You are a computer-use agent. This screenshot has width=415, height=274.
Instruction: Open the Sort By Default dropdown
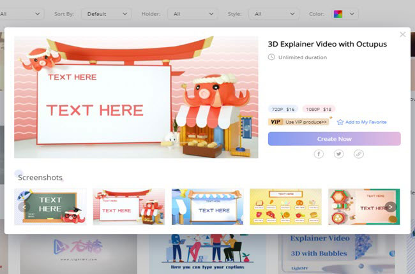[106, 14]
